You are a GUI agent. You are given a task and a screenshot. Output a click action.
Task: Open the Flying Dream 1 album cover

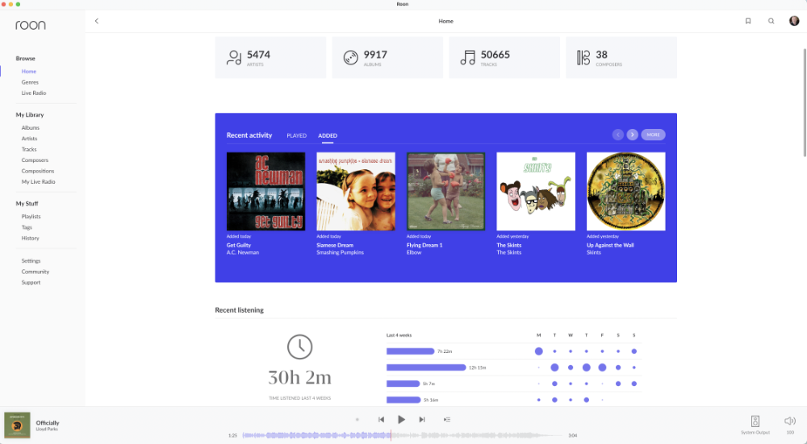[x=445, y=191]
